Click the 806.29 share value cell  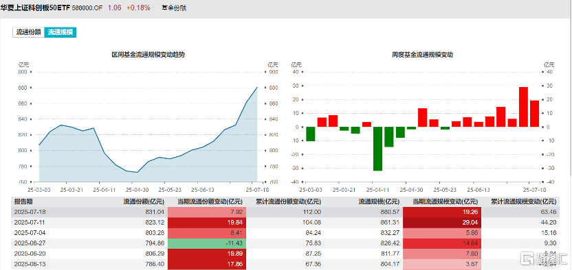(156, 254)
